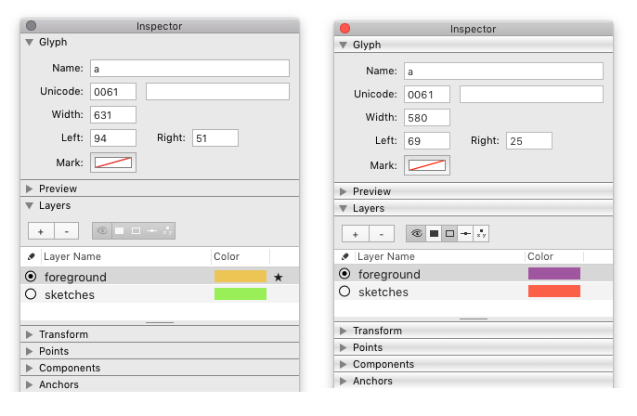Click Unicode field showing 0061 in left Inspector
Viewport: 637px width, 416px height.
113,91
